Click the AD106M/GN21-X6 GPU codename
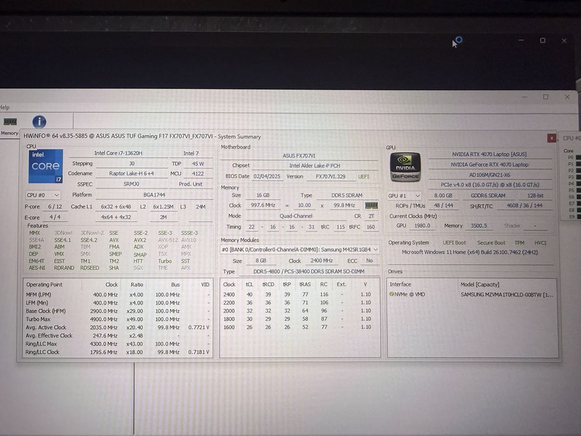 (489, 174)
